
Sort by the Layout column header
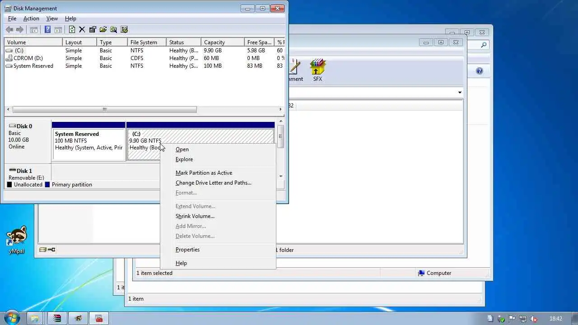coord(79,42)
